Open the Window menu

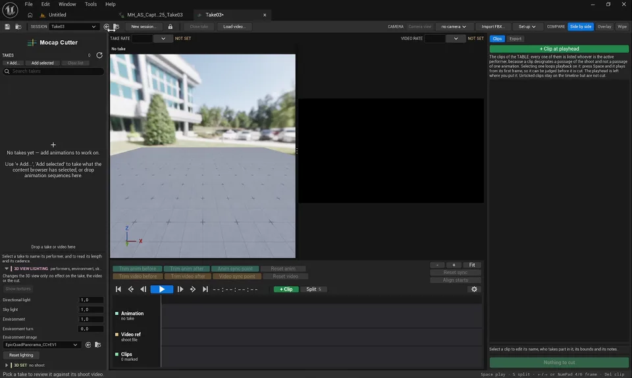(x=67, y=4)
